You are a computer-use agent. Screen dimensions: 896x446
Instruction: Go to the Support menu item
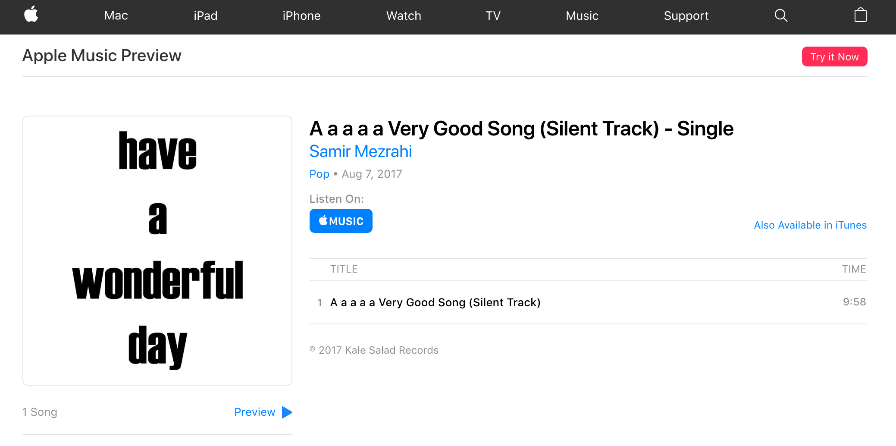[x=686, y=16]
